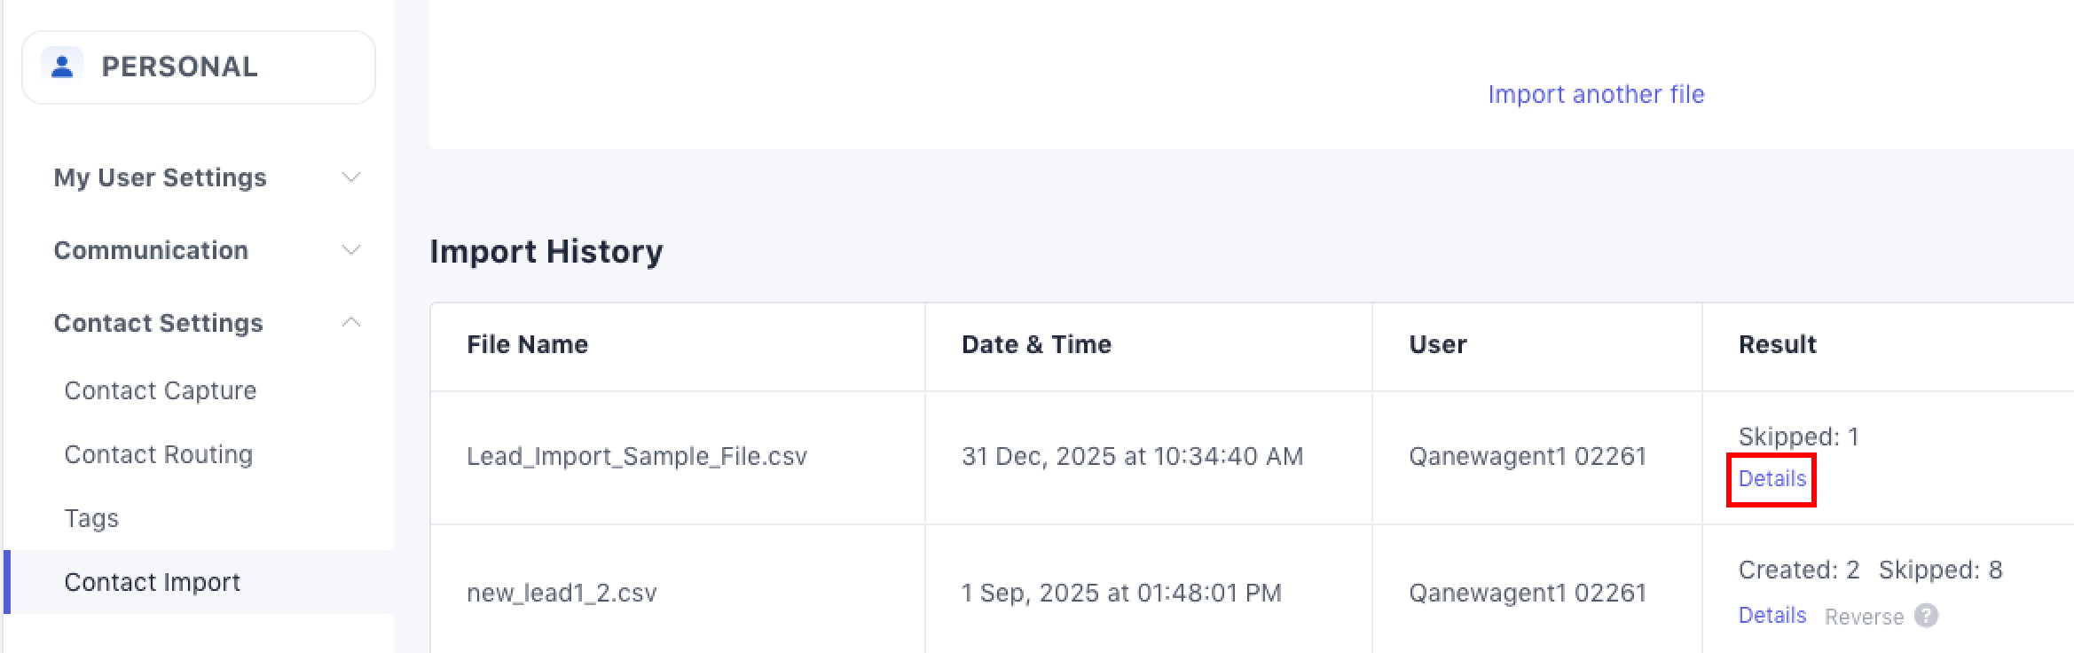The width and height of the screenshot is (2074, 653).
Task: Expand the My User Settings chevron
Action: [x=351, y=177]
